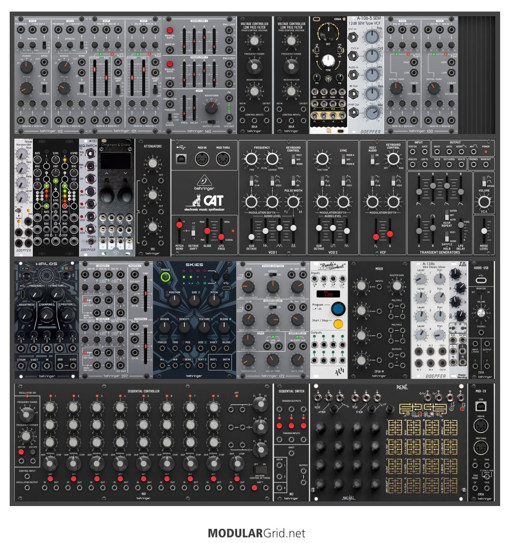
Task: Click the CAT PHONES output jack
Action: [473, 165]
